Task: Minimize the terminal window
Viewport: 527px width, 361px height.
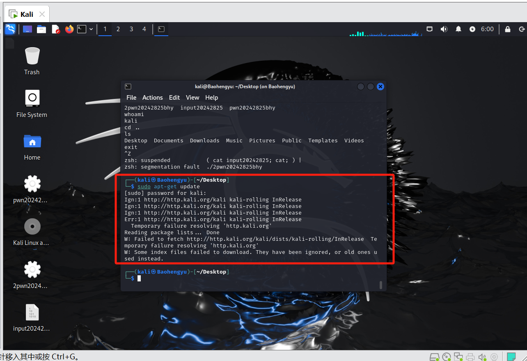Action: pyautogui.click(x=361, y=87)
